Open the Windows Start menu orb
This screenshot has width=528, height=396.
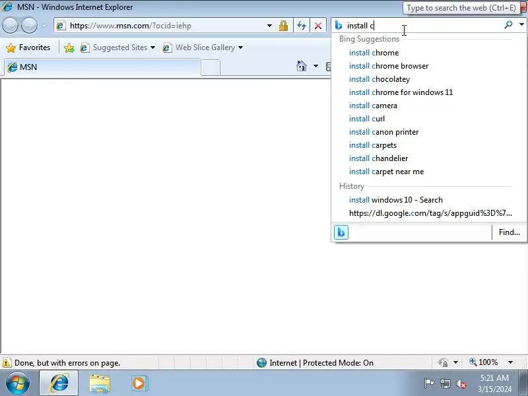[18, 383]
